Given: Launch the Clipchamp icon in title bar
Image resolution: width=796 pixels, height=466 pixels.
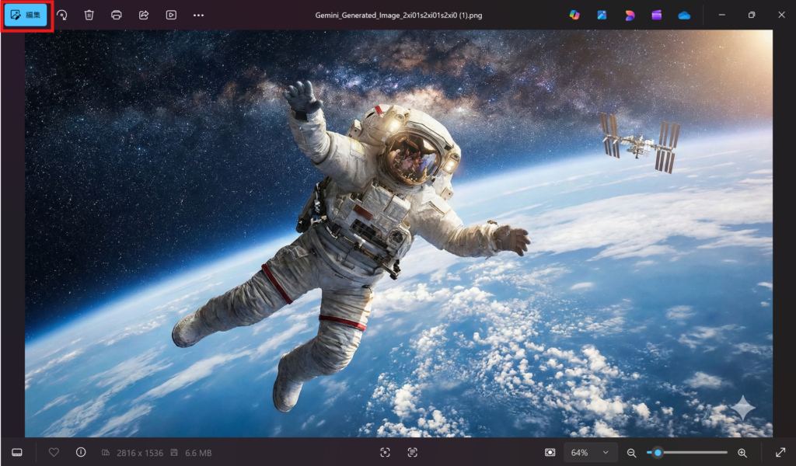Looking at the screenshot, I should (x=657, y=15).
